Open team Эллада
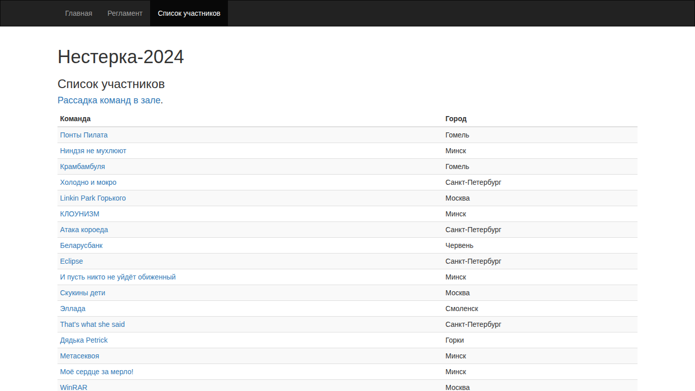This screenshot has height=391, width=695. [73, 309]
